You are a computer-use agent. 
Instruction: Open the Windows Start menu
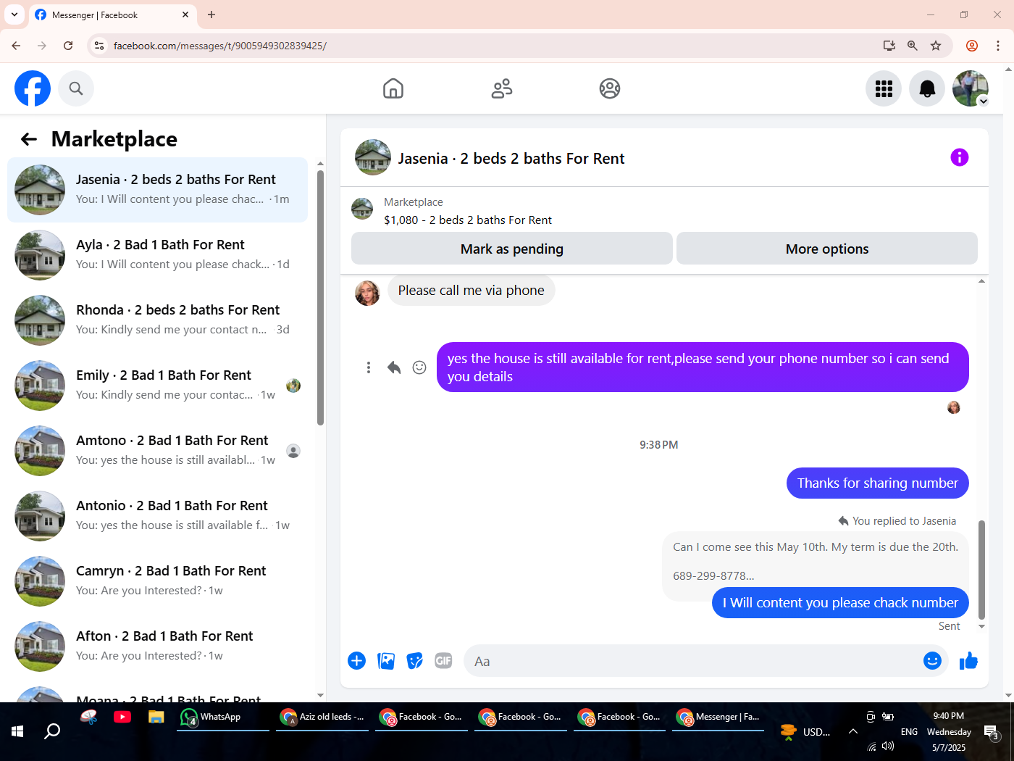tap(17, 731)
